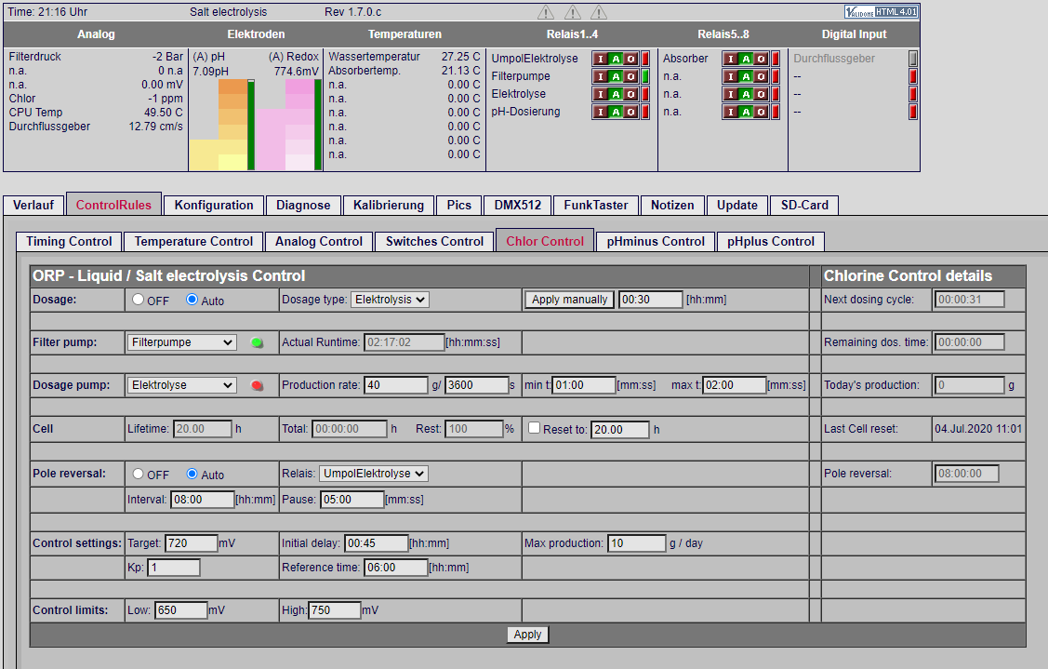Click the middle warning triangle icon
This screenshot has width=1048, height=669.
click(x=572, y=12)
